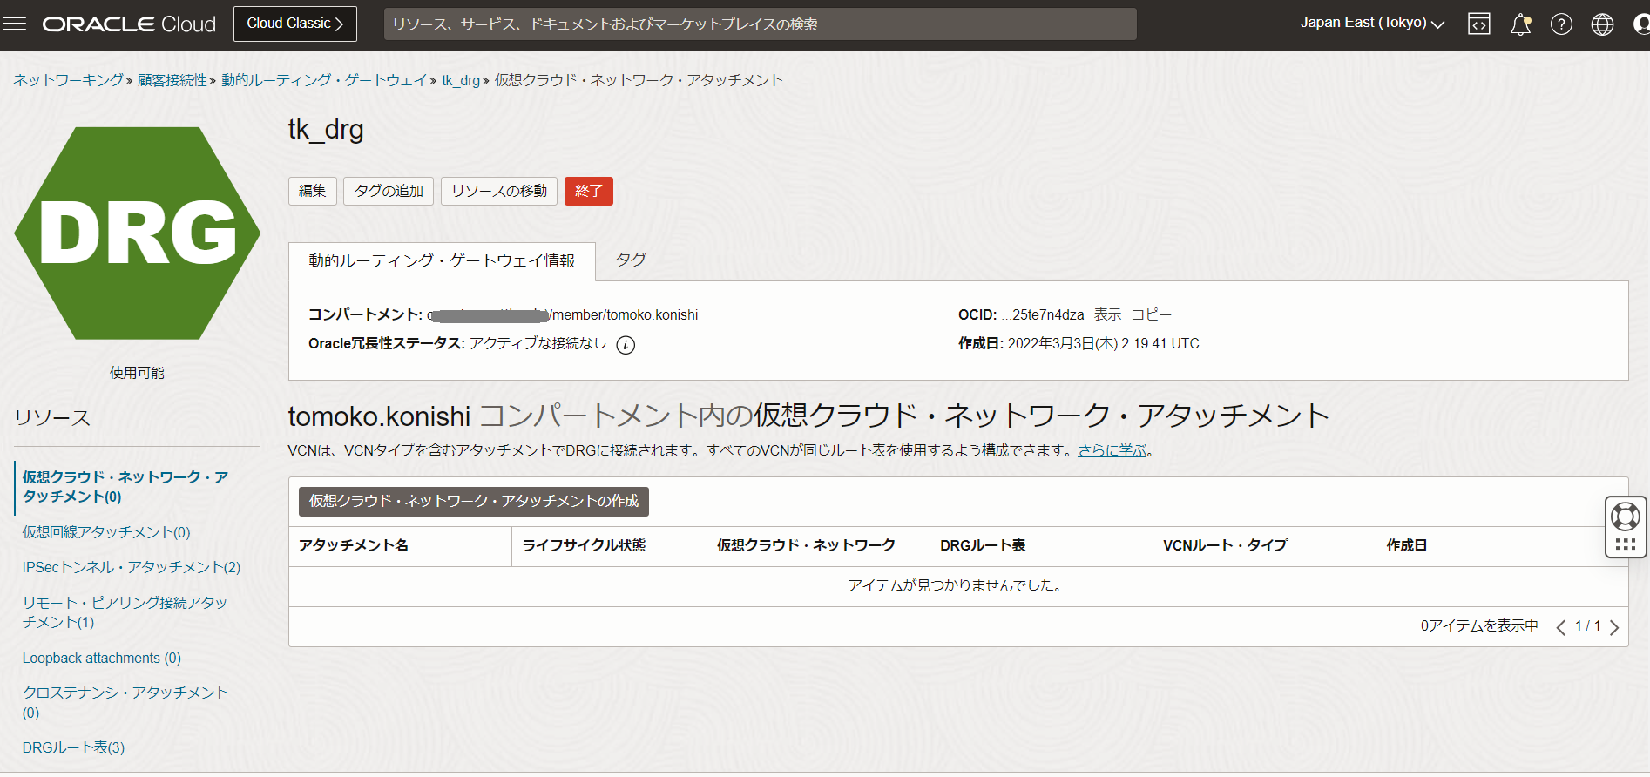Click the tk_drg page title

[326, 130]
